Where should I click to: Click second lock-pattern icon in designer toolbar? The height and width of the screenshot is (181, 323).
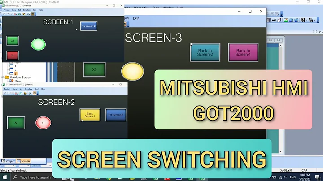pyautogui.click(x=311, y=20)
